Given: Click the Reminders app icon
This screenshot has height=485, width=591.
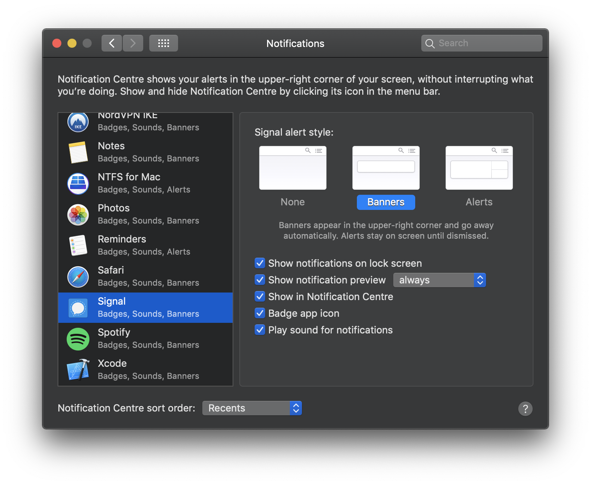Looking at the screenshot, I should (x=78, y=246).
